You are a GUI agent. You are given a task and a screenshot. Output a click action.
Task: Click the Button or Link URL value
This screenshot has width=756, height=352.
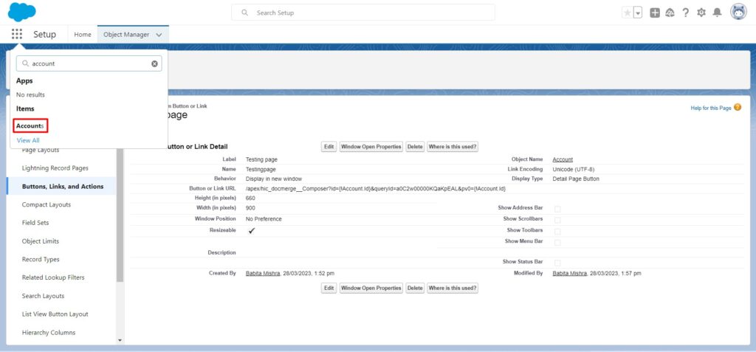376,188
